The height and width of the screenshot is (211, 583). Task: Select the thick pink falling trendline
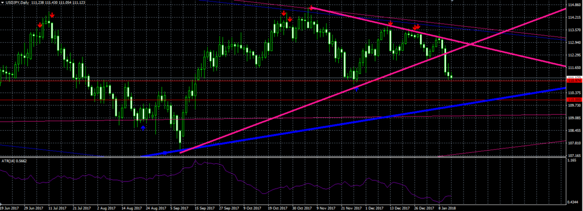[439, 37]
